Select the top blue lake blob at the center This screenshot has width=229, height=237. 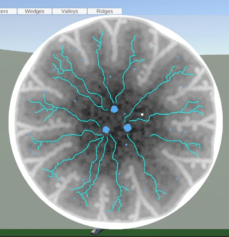tap(114, 109)
